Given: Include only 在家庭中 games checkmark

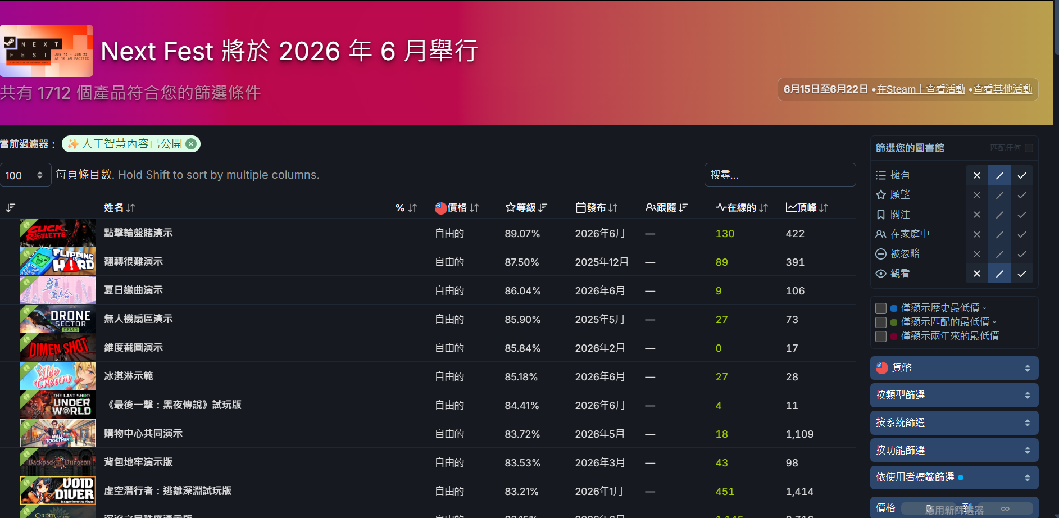Looking at the screenshot, I should tap(1022, 234).
